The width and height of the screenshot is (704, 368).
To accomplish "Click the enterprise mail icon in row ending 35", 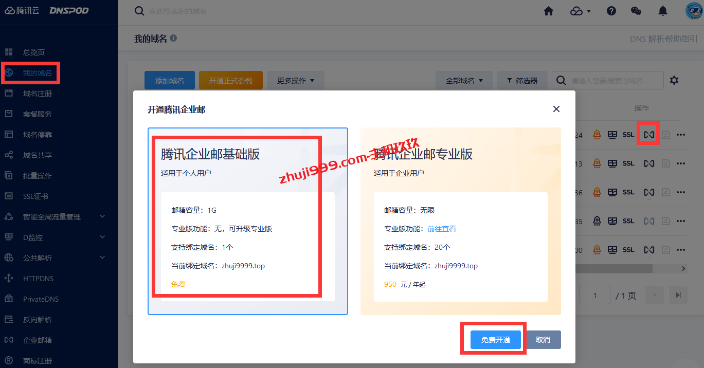I will (x=649, y=221).
